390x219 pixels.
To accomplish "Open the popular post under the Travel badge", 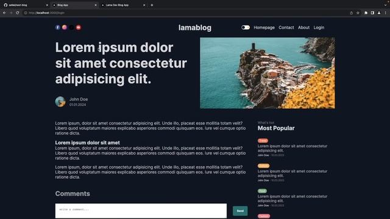I will pos(292,148).
